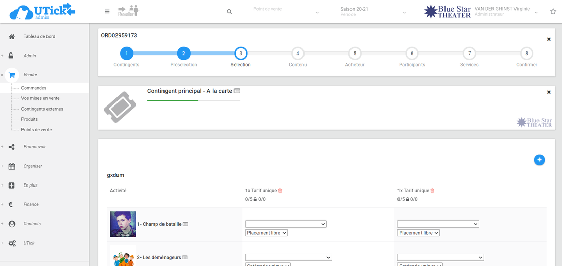This screenshot has height=266, width=562.
Task: Open details icon beside Champ de bataille
Action: point(185,224)
